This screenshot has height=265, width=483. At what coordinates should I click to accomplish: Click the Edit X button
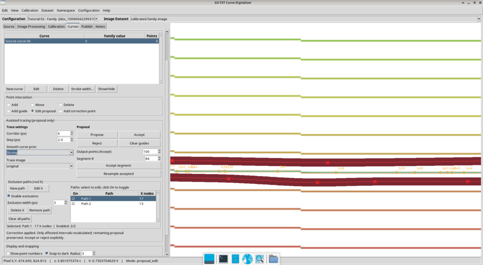tap(38, 188)
